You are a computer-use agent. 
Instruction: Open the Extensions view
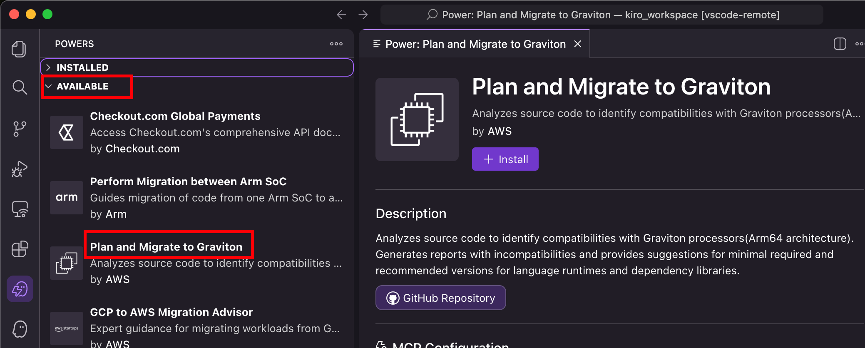click(x=20, y=249)
